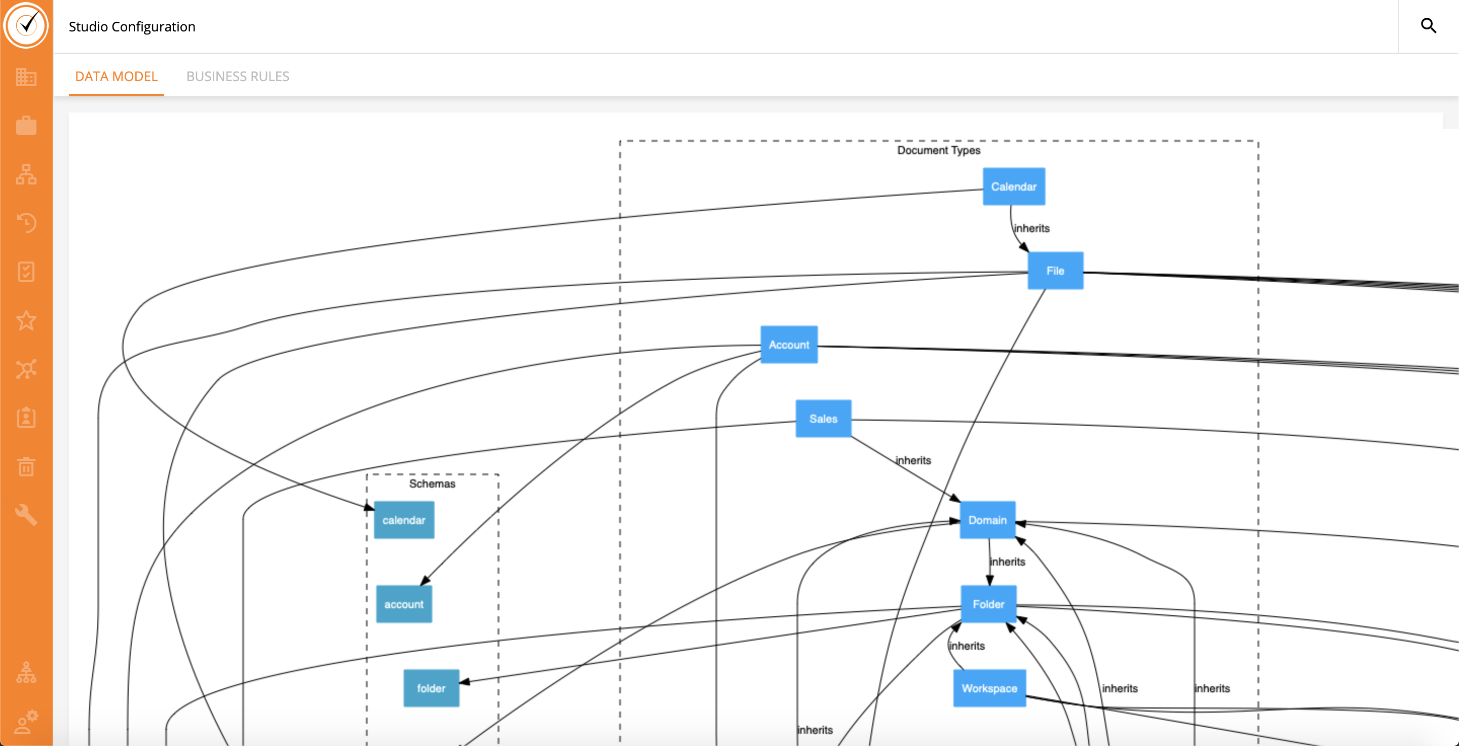Switch to the Business Rules tab

237,77
